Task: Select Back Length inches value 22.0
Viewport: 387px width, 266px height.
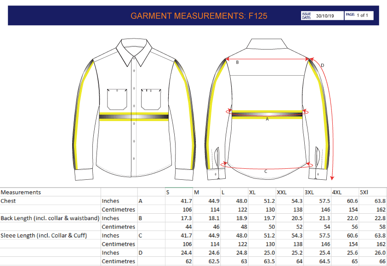Action: point(352,218)
